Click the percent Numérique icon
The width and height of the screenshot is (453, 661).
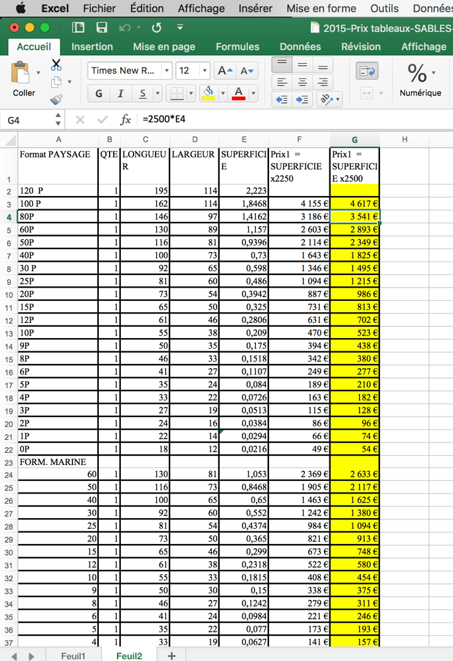pos(417,73)
